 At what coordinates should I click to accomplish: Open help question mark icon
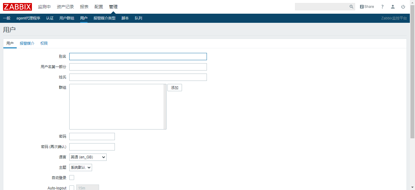[382, 7]
